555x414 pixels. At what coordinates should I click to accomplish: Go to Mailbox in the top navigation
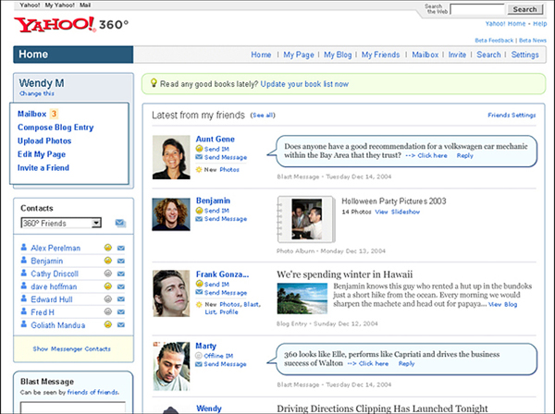(425, 55)
